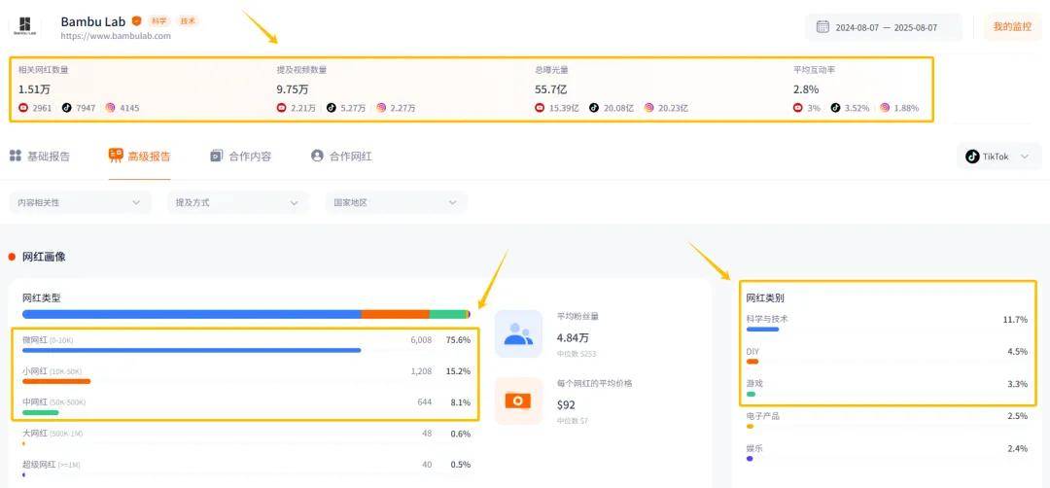The image size is (1050, 488).
Task: Expand the 提及方式 dropdown
Action: click(x=238, y=202)
